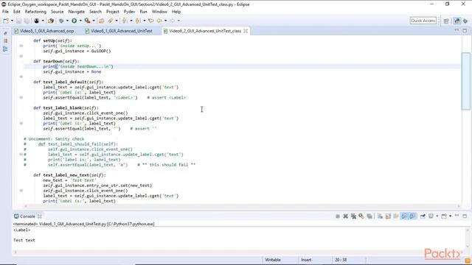This screenshot has width=472, height=265.
Task: Toggle Scroll Lock in the Console
Action: point(389,216)
